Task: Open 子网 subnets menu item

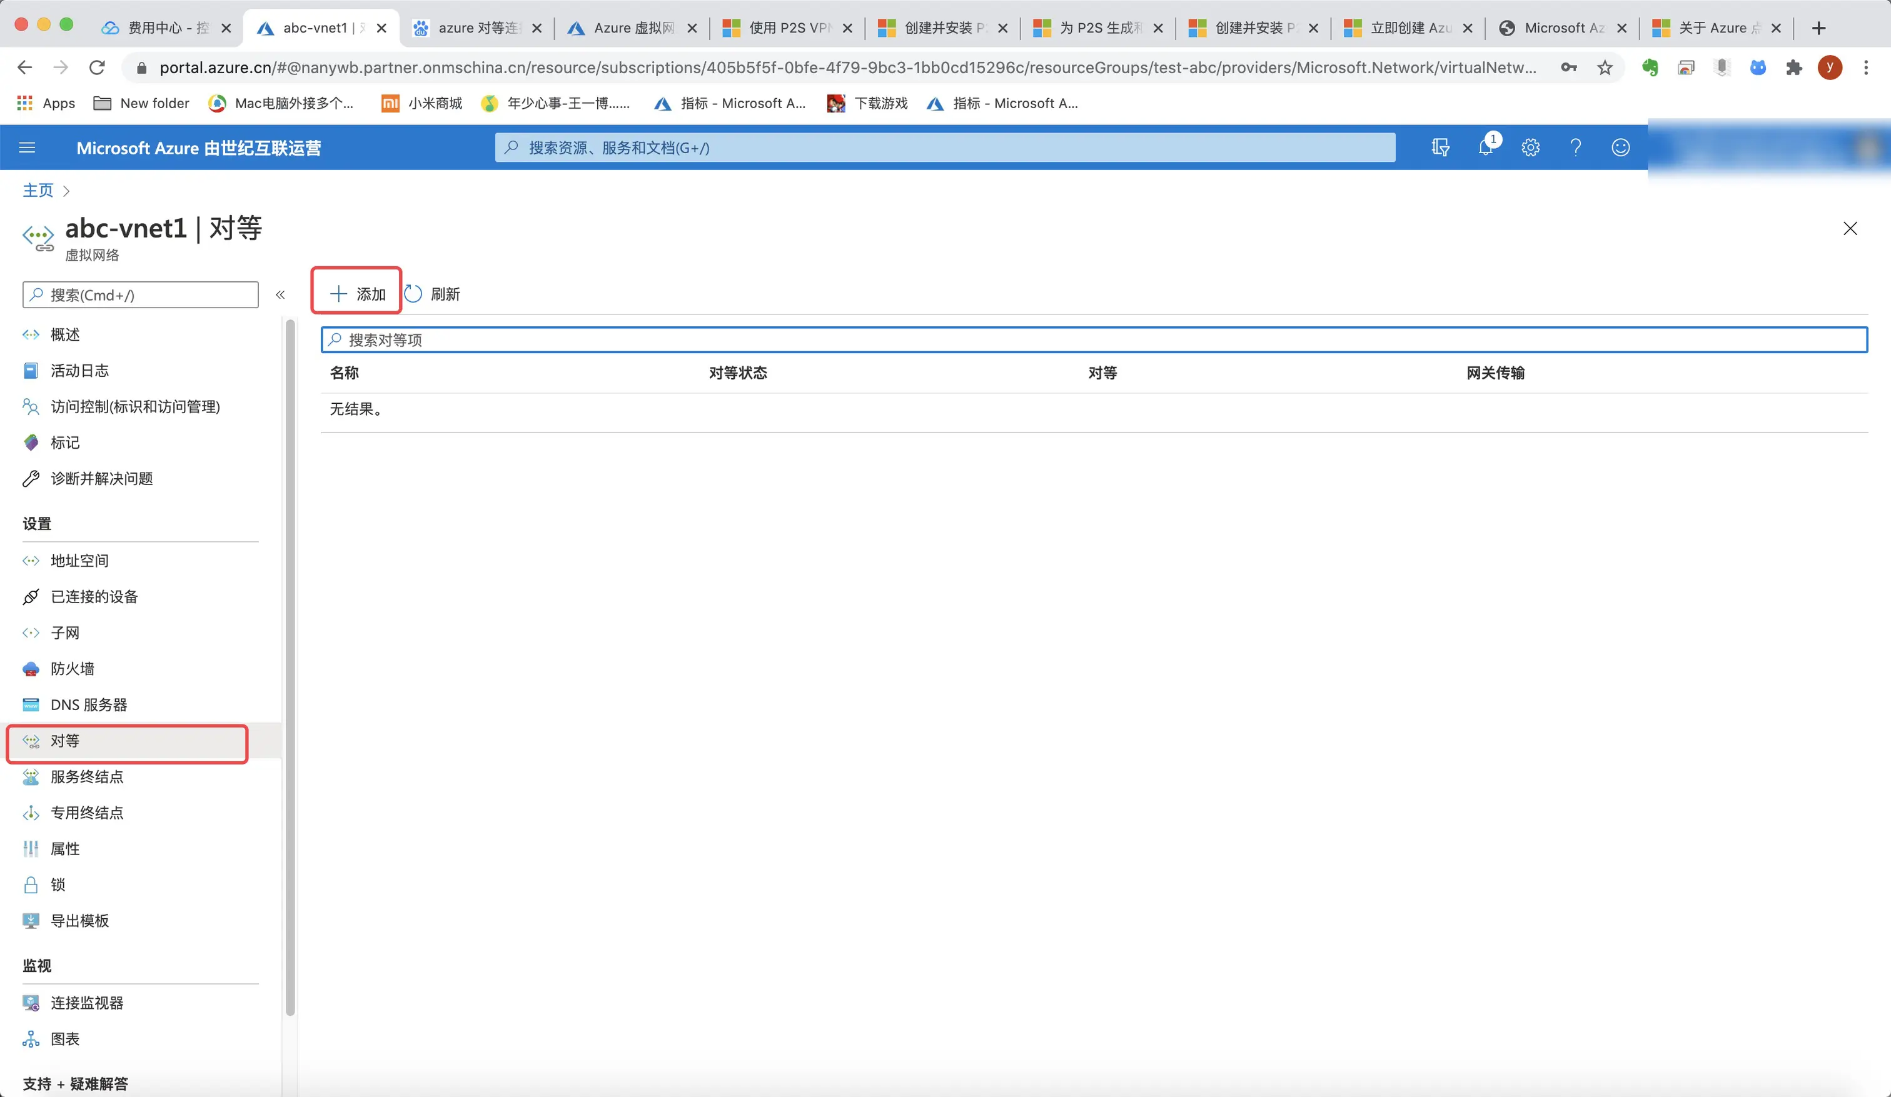Action: (x=64, y=633)
